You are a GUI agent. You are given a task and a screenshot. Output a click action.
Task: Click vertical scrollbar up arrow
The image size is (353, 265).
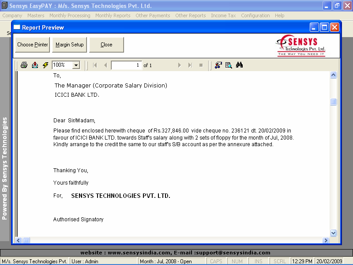[x=334, y=75]
